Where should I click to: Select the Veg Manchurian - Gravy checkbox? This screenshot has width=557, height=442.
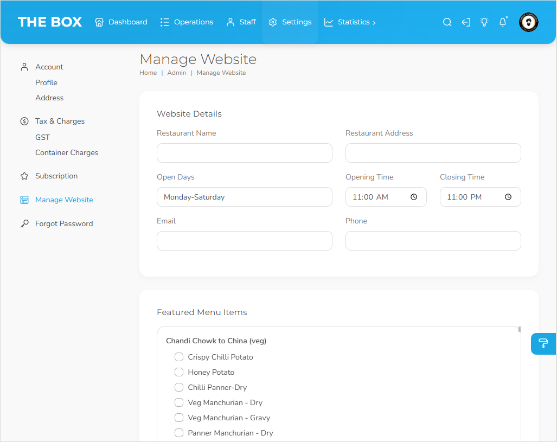tap(179, 418)
